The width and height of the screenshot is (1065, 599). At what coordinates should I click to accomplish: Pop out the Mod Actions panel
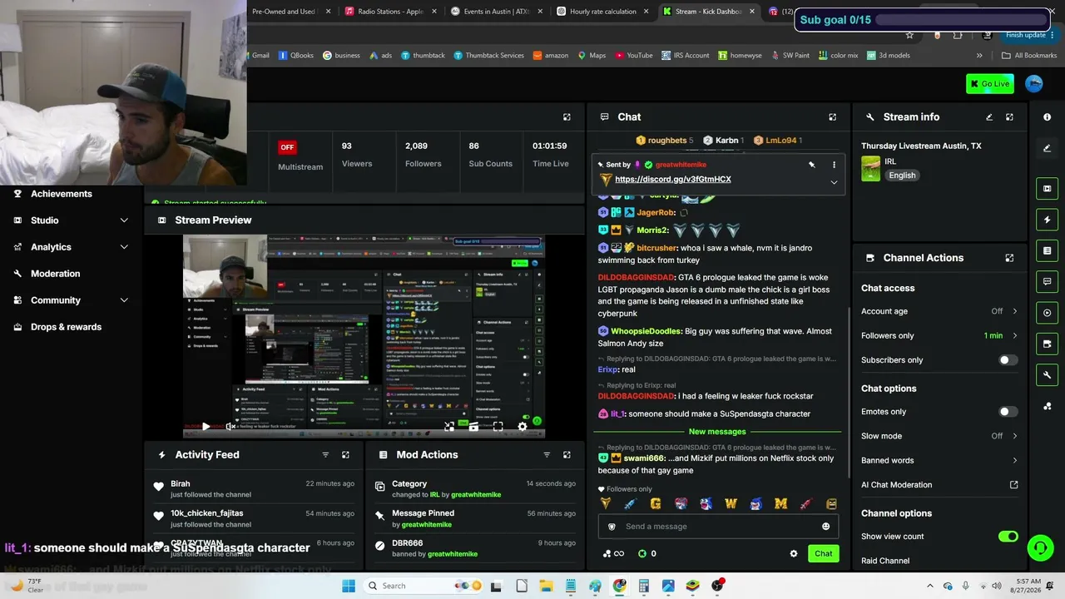pyautogui.click(x=567, y=455)
